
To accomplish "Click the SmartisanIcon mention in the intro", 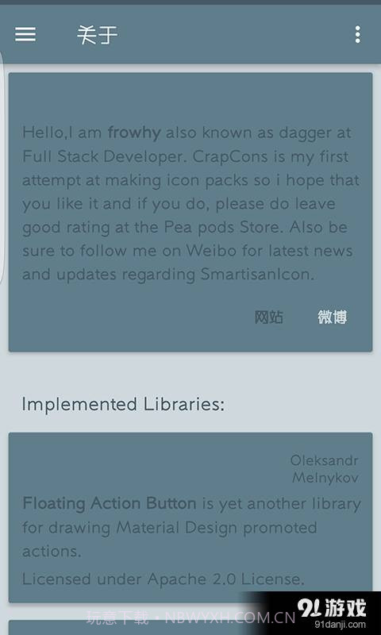I will tap(257, 275).
